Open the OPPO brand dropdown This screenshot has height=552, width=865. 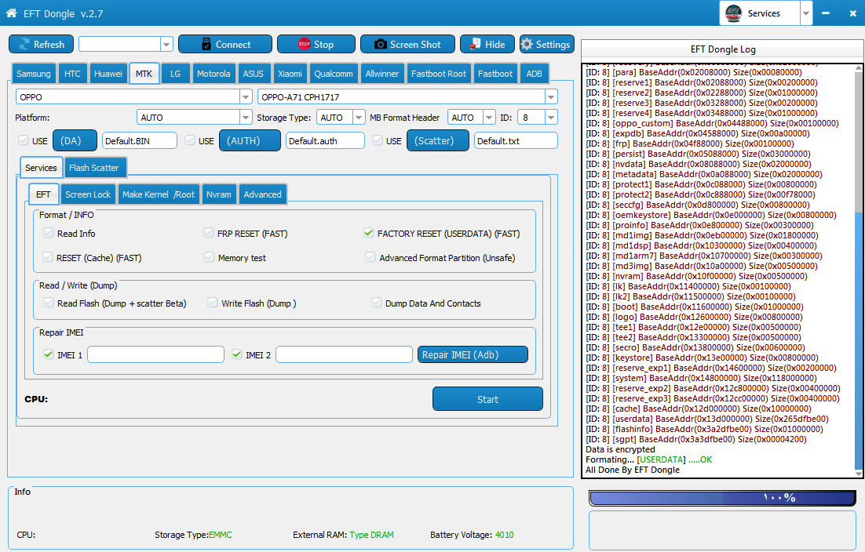click(246, 97)
